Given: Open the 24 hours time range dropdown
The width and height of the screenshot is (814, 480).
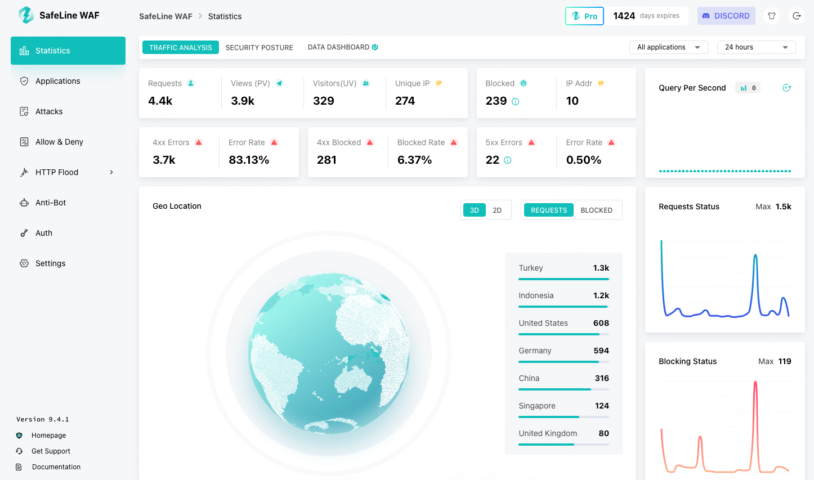Looking at the screenshot, I should coord(757,47).
